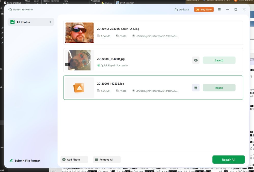Click the trash icon inside the Remove All button
Image resolution: width=254 pixels, height=172 pixels.
click(x=97, y=160)
